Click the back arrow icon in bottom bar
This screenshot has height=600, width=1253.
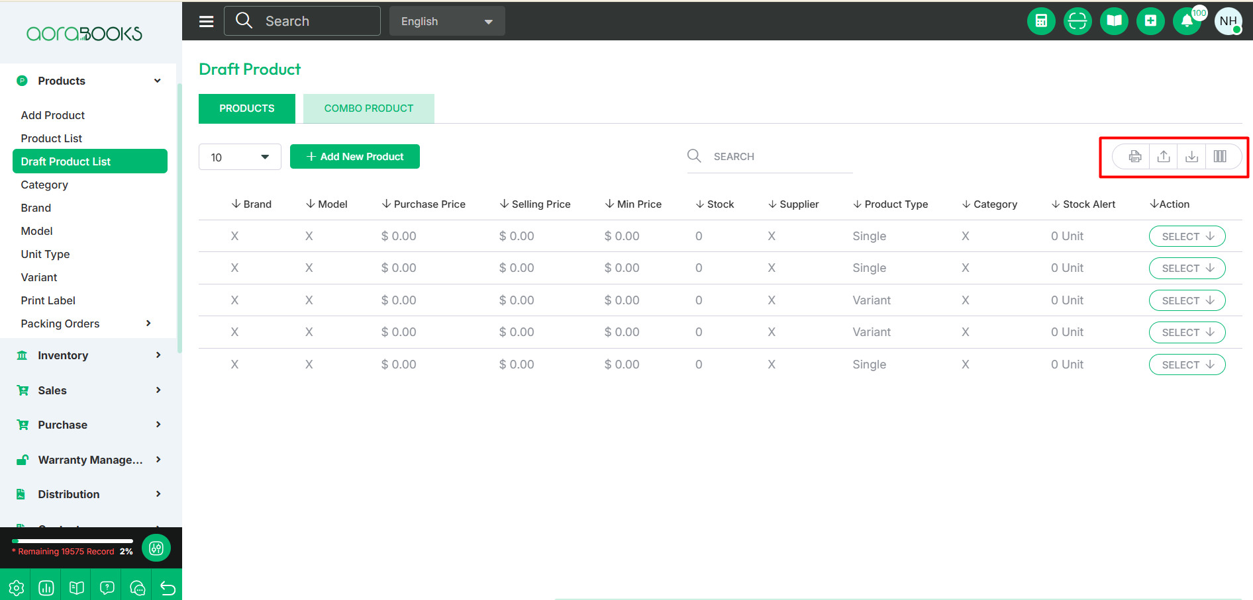(x=168, y=587)
